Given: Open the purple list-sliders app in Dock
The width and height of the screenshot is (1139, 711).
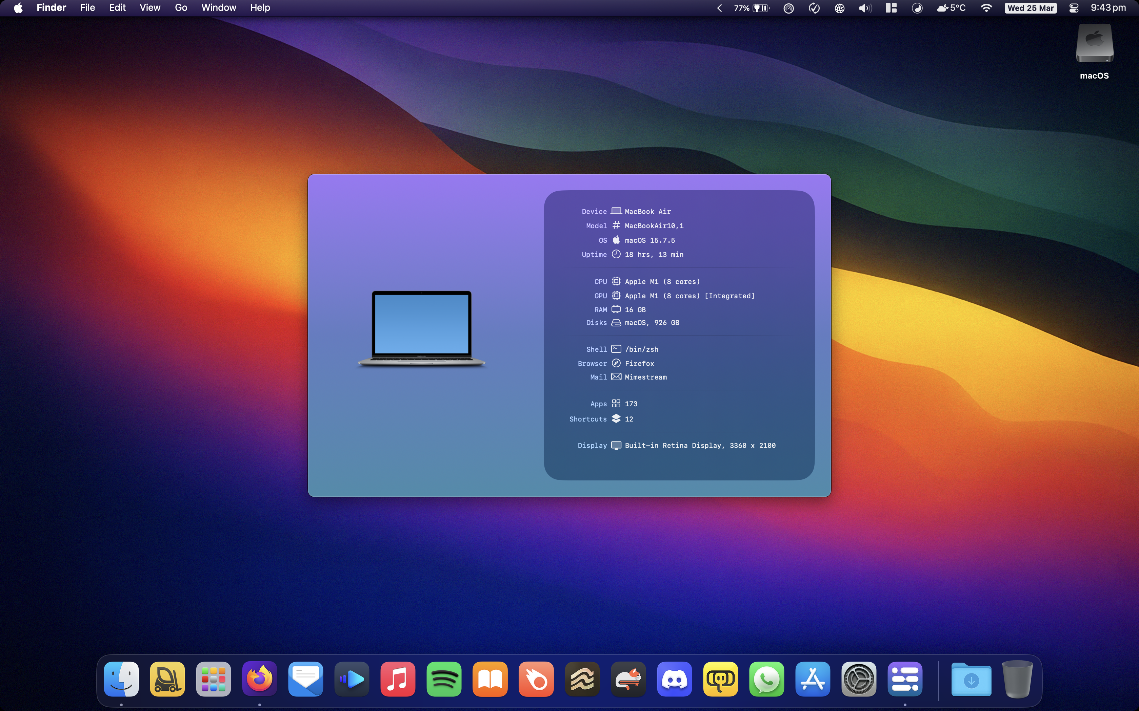Looking at the screenshot, I should tap(905, 679).
